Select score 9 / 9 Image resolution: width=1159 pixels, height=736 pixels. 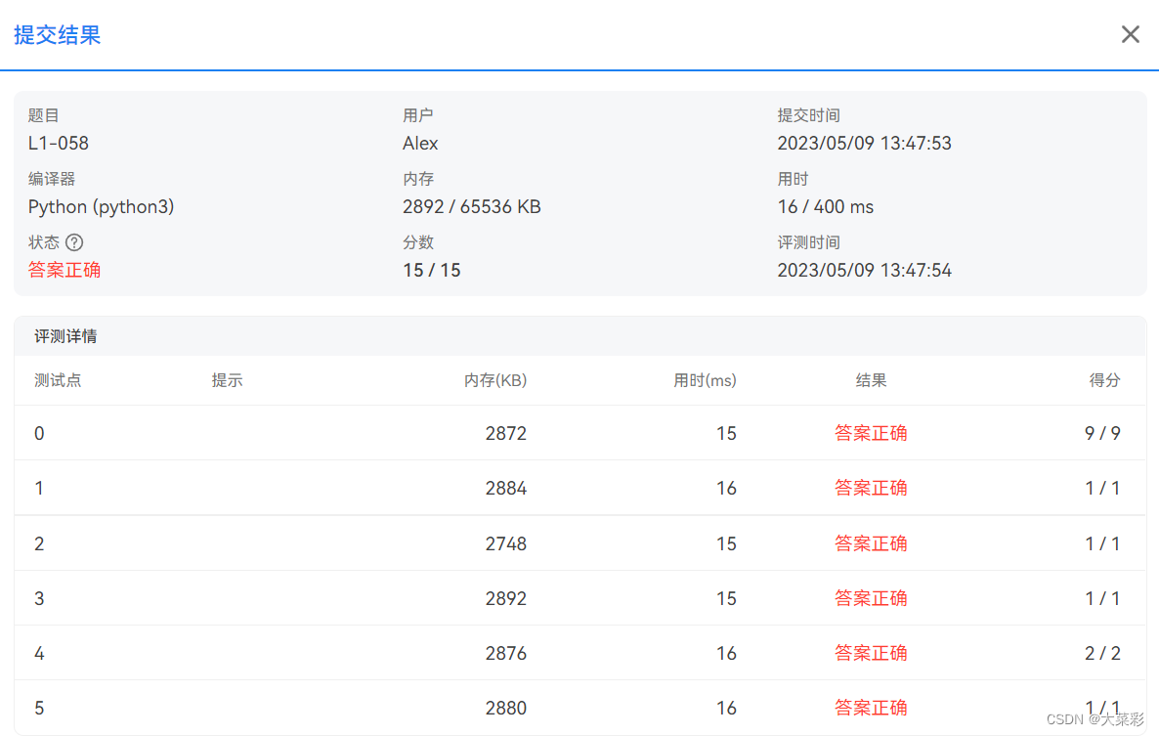[x=1102, y=434]
